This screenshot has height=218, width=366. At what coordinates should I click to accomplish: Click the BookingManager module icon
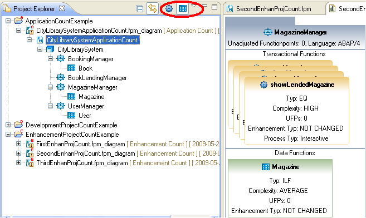(61, 59)
